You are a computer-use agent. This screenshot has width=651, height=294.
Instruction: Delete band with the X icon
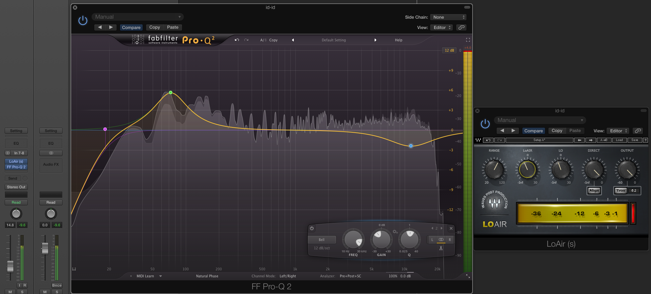(x=451, y=228)
